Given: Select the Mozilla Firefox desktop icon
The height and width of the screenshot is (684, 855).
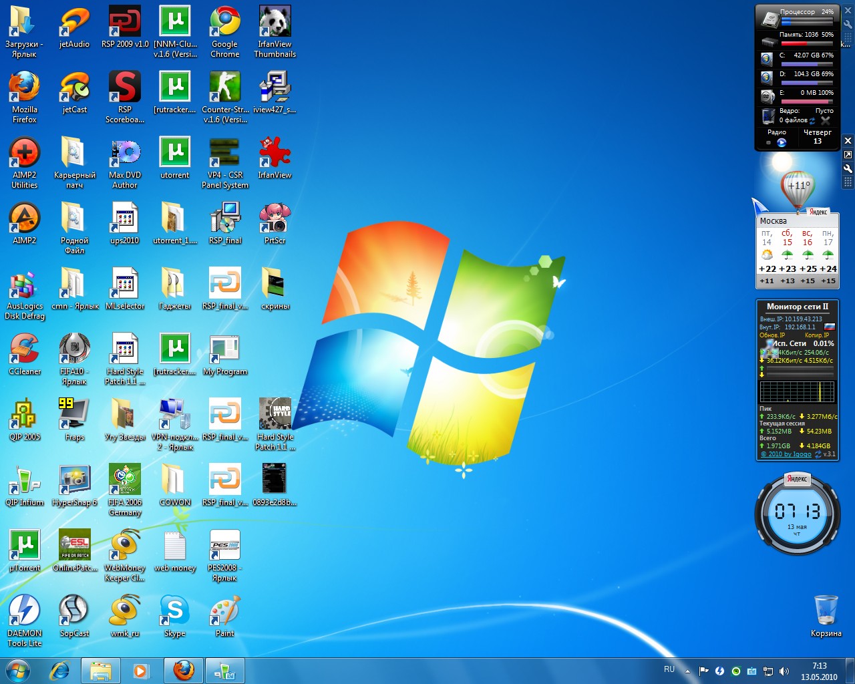Looking at the screenshot, I should pyautogui.click(x=25, y=96).
